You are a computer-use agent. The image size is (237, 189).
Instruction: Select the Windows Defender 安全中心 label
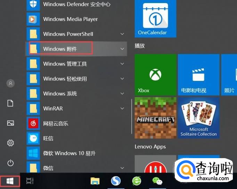click(x=77, y=4)
